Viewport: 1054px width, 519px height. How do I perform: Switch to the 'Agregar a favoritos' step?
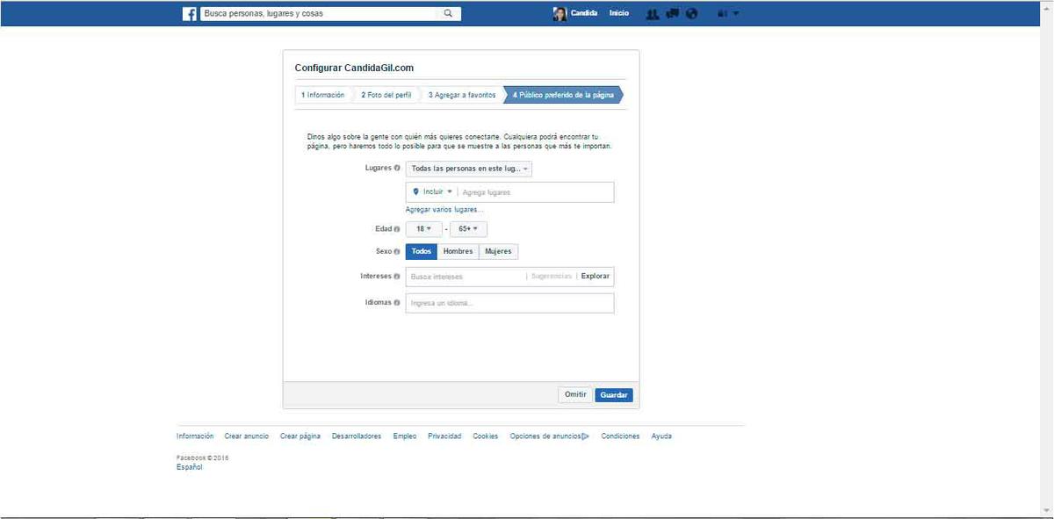coord(462,95)
